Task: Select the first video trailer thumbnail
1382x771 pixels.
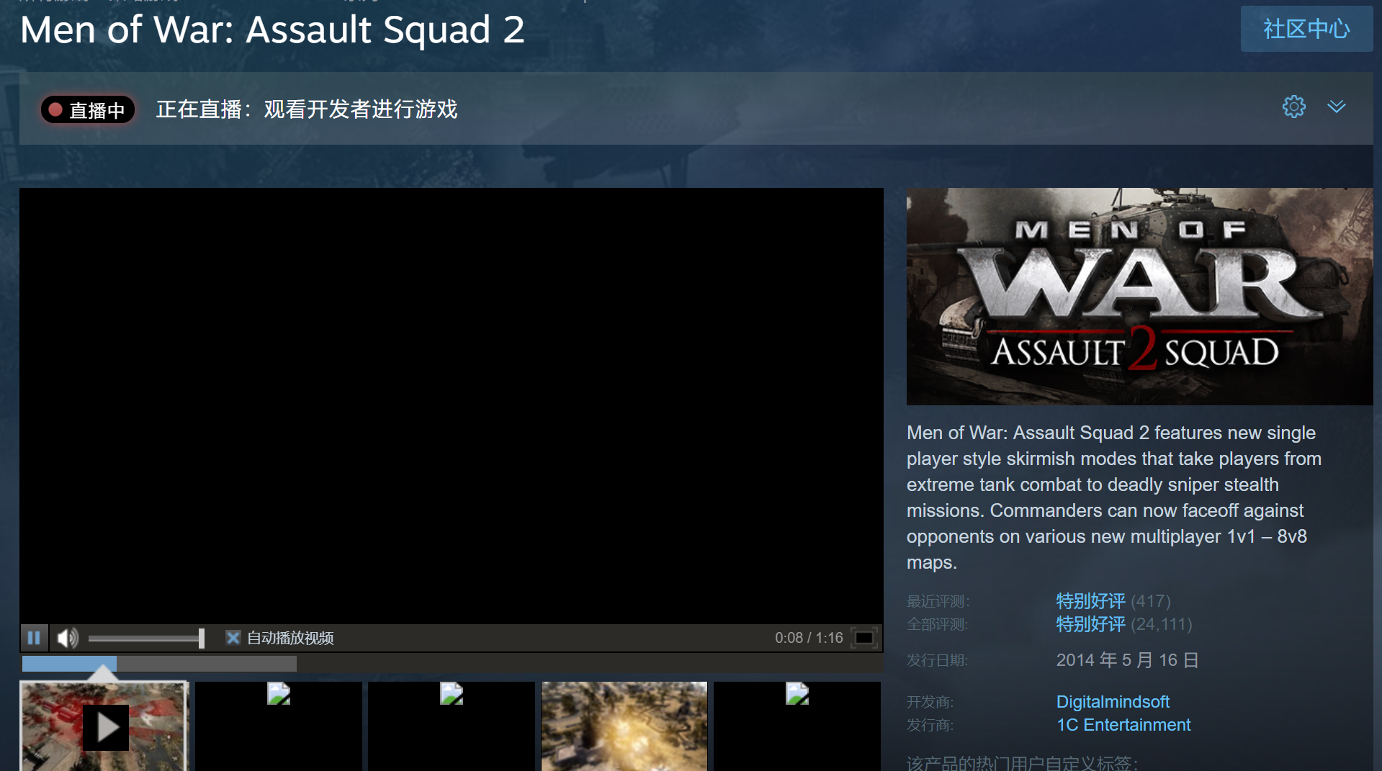Action: [x=104, y=726]
